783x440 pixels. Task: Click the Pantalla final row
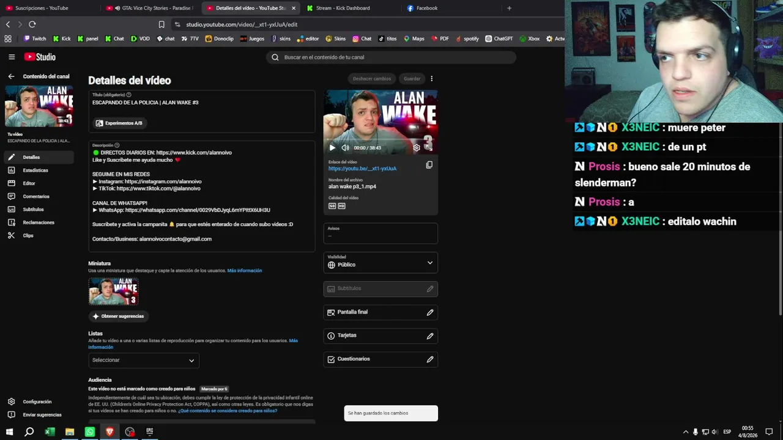380,312
